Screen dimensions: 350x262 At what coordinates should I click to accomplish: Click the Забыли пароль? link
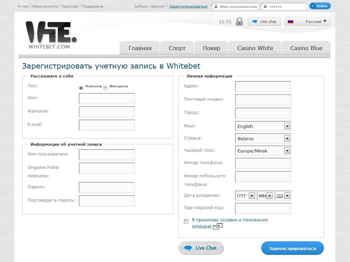[150, 6]
